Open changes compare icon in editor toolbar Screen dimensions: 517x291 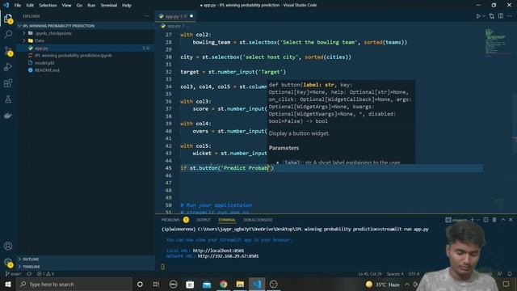coord(492,16)
